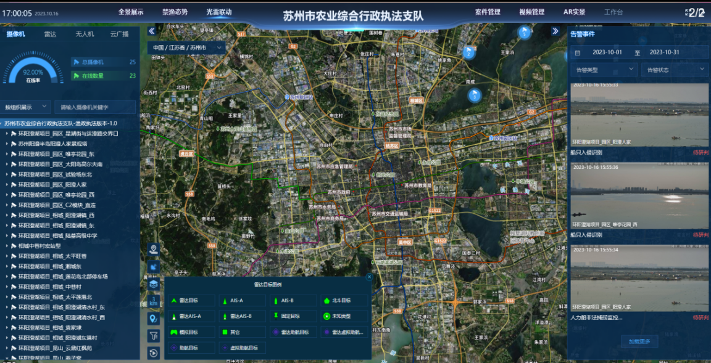This screenshot has width=711, height=363.
Task: Expand the 按组织展示 dropdown
Action: coord(26,107)
